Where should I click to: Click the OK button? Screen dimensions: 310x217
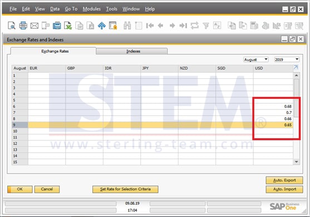pos(20,189)
